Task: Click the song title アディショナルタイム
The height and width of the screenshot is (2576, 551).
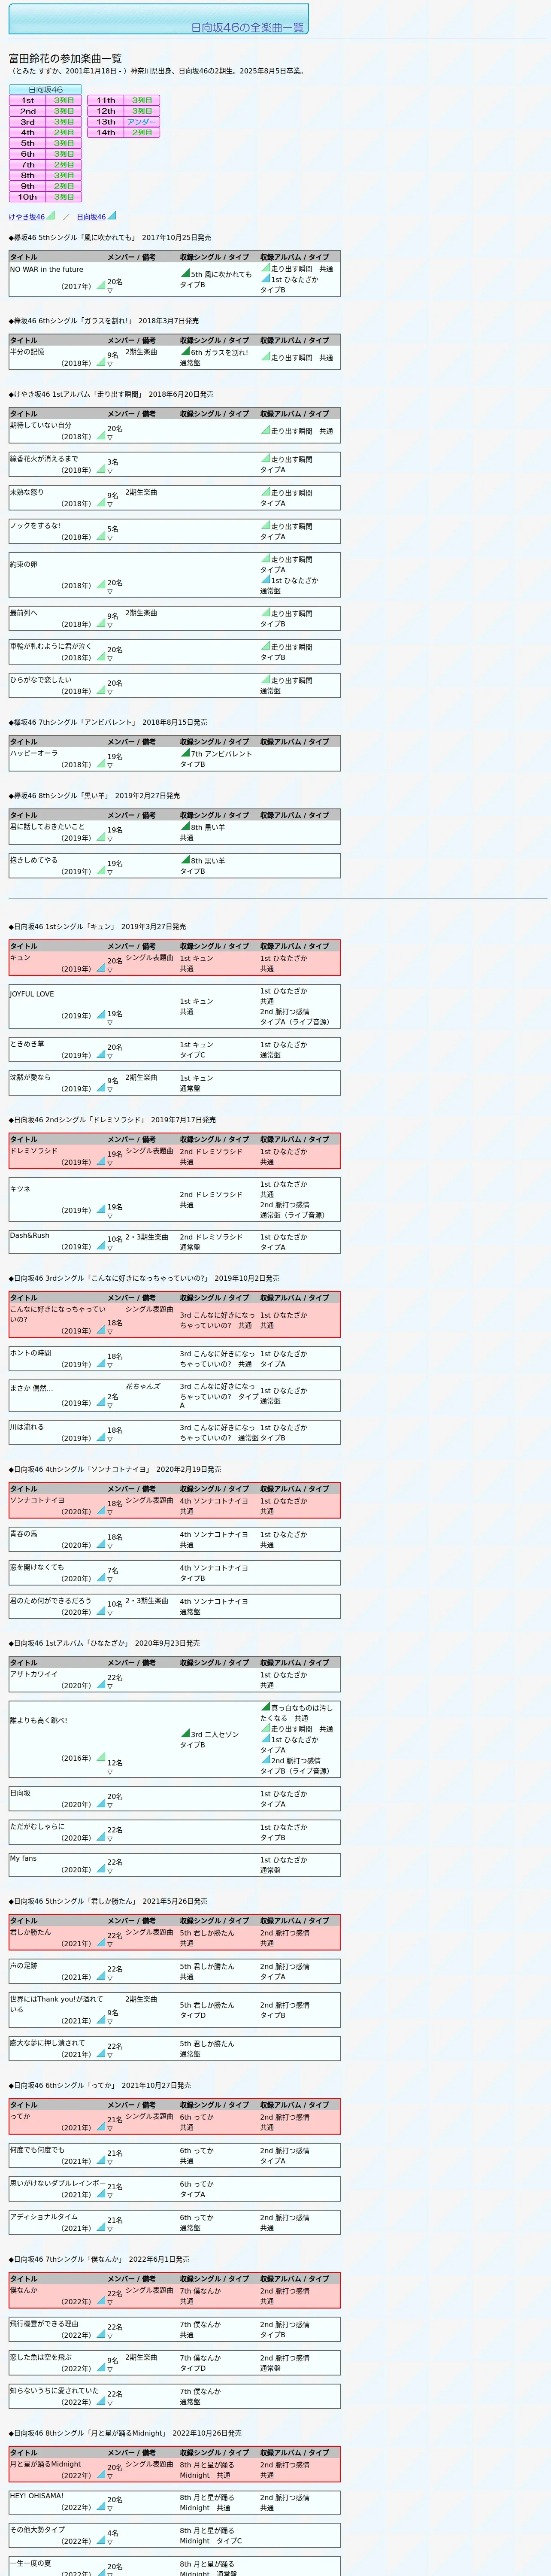Action: point(44,2217)
